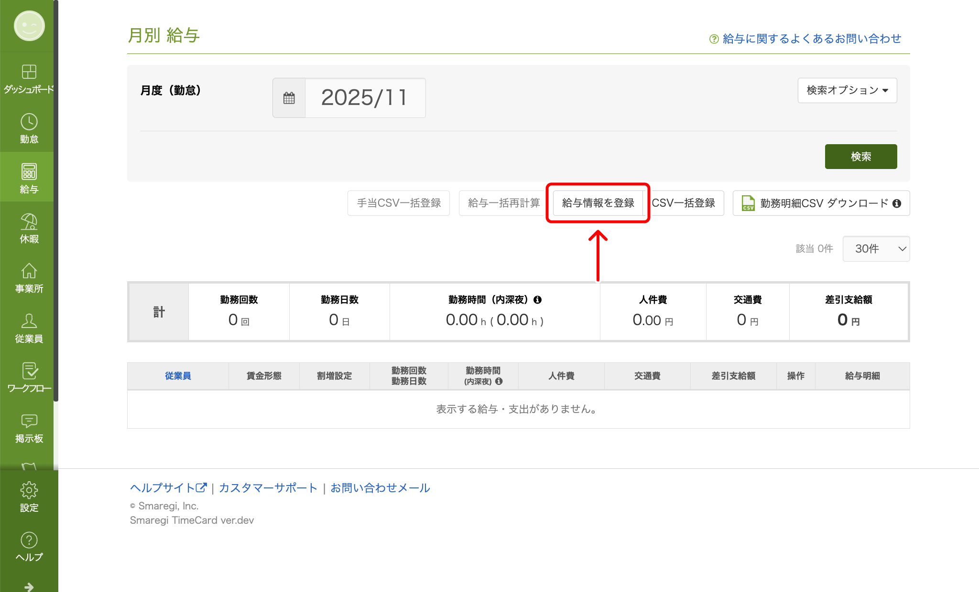Screen dimensions: 979x592
Task: Go to the 勤怠 clock icon
Action: (29, 122)
